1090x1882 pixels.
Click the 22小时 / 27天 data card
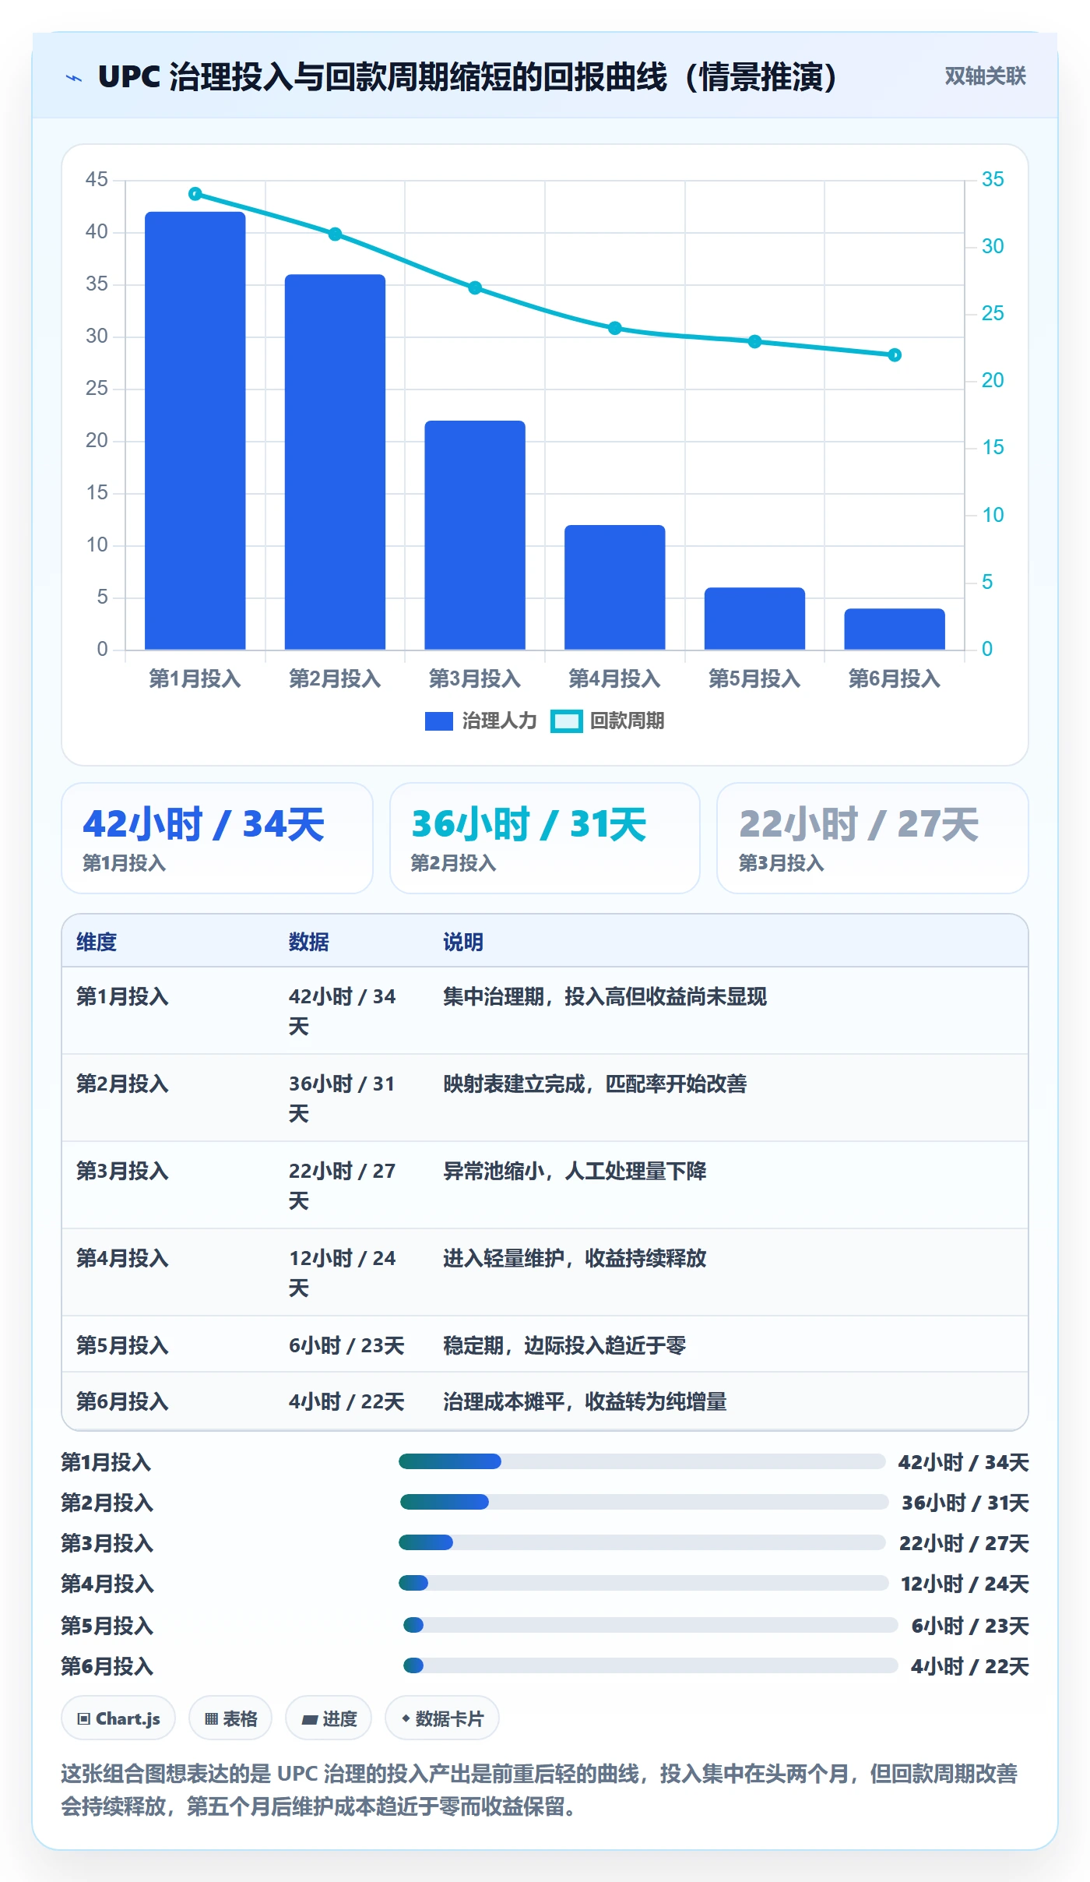click(873, 838)
